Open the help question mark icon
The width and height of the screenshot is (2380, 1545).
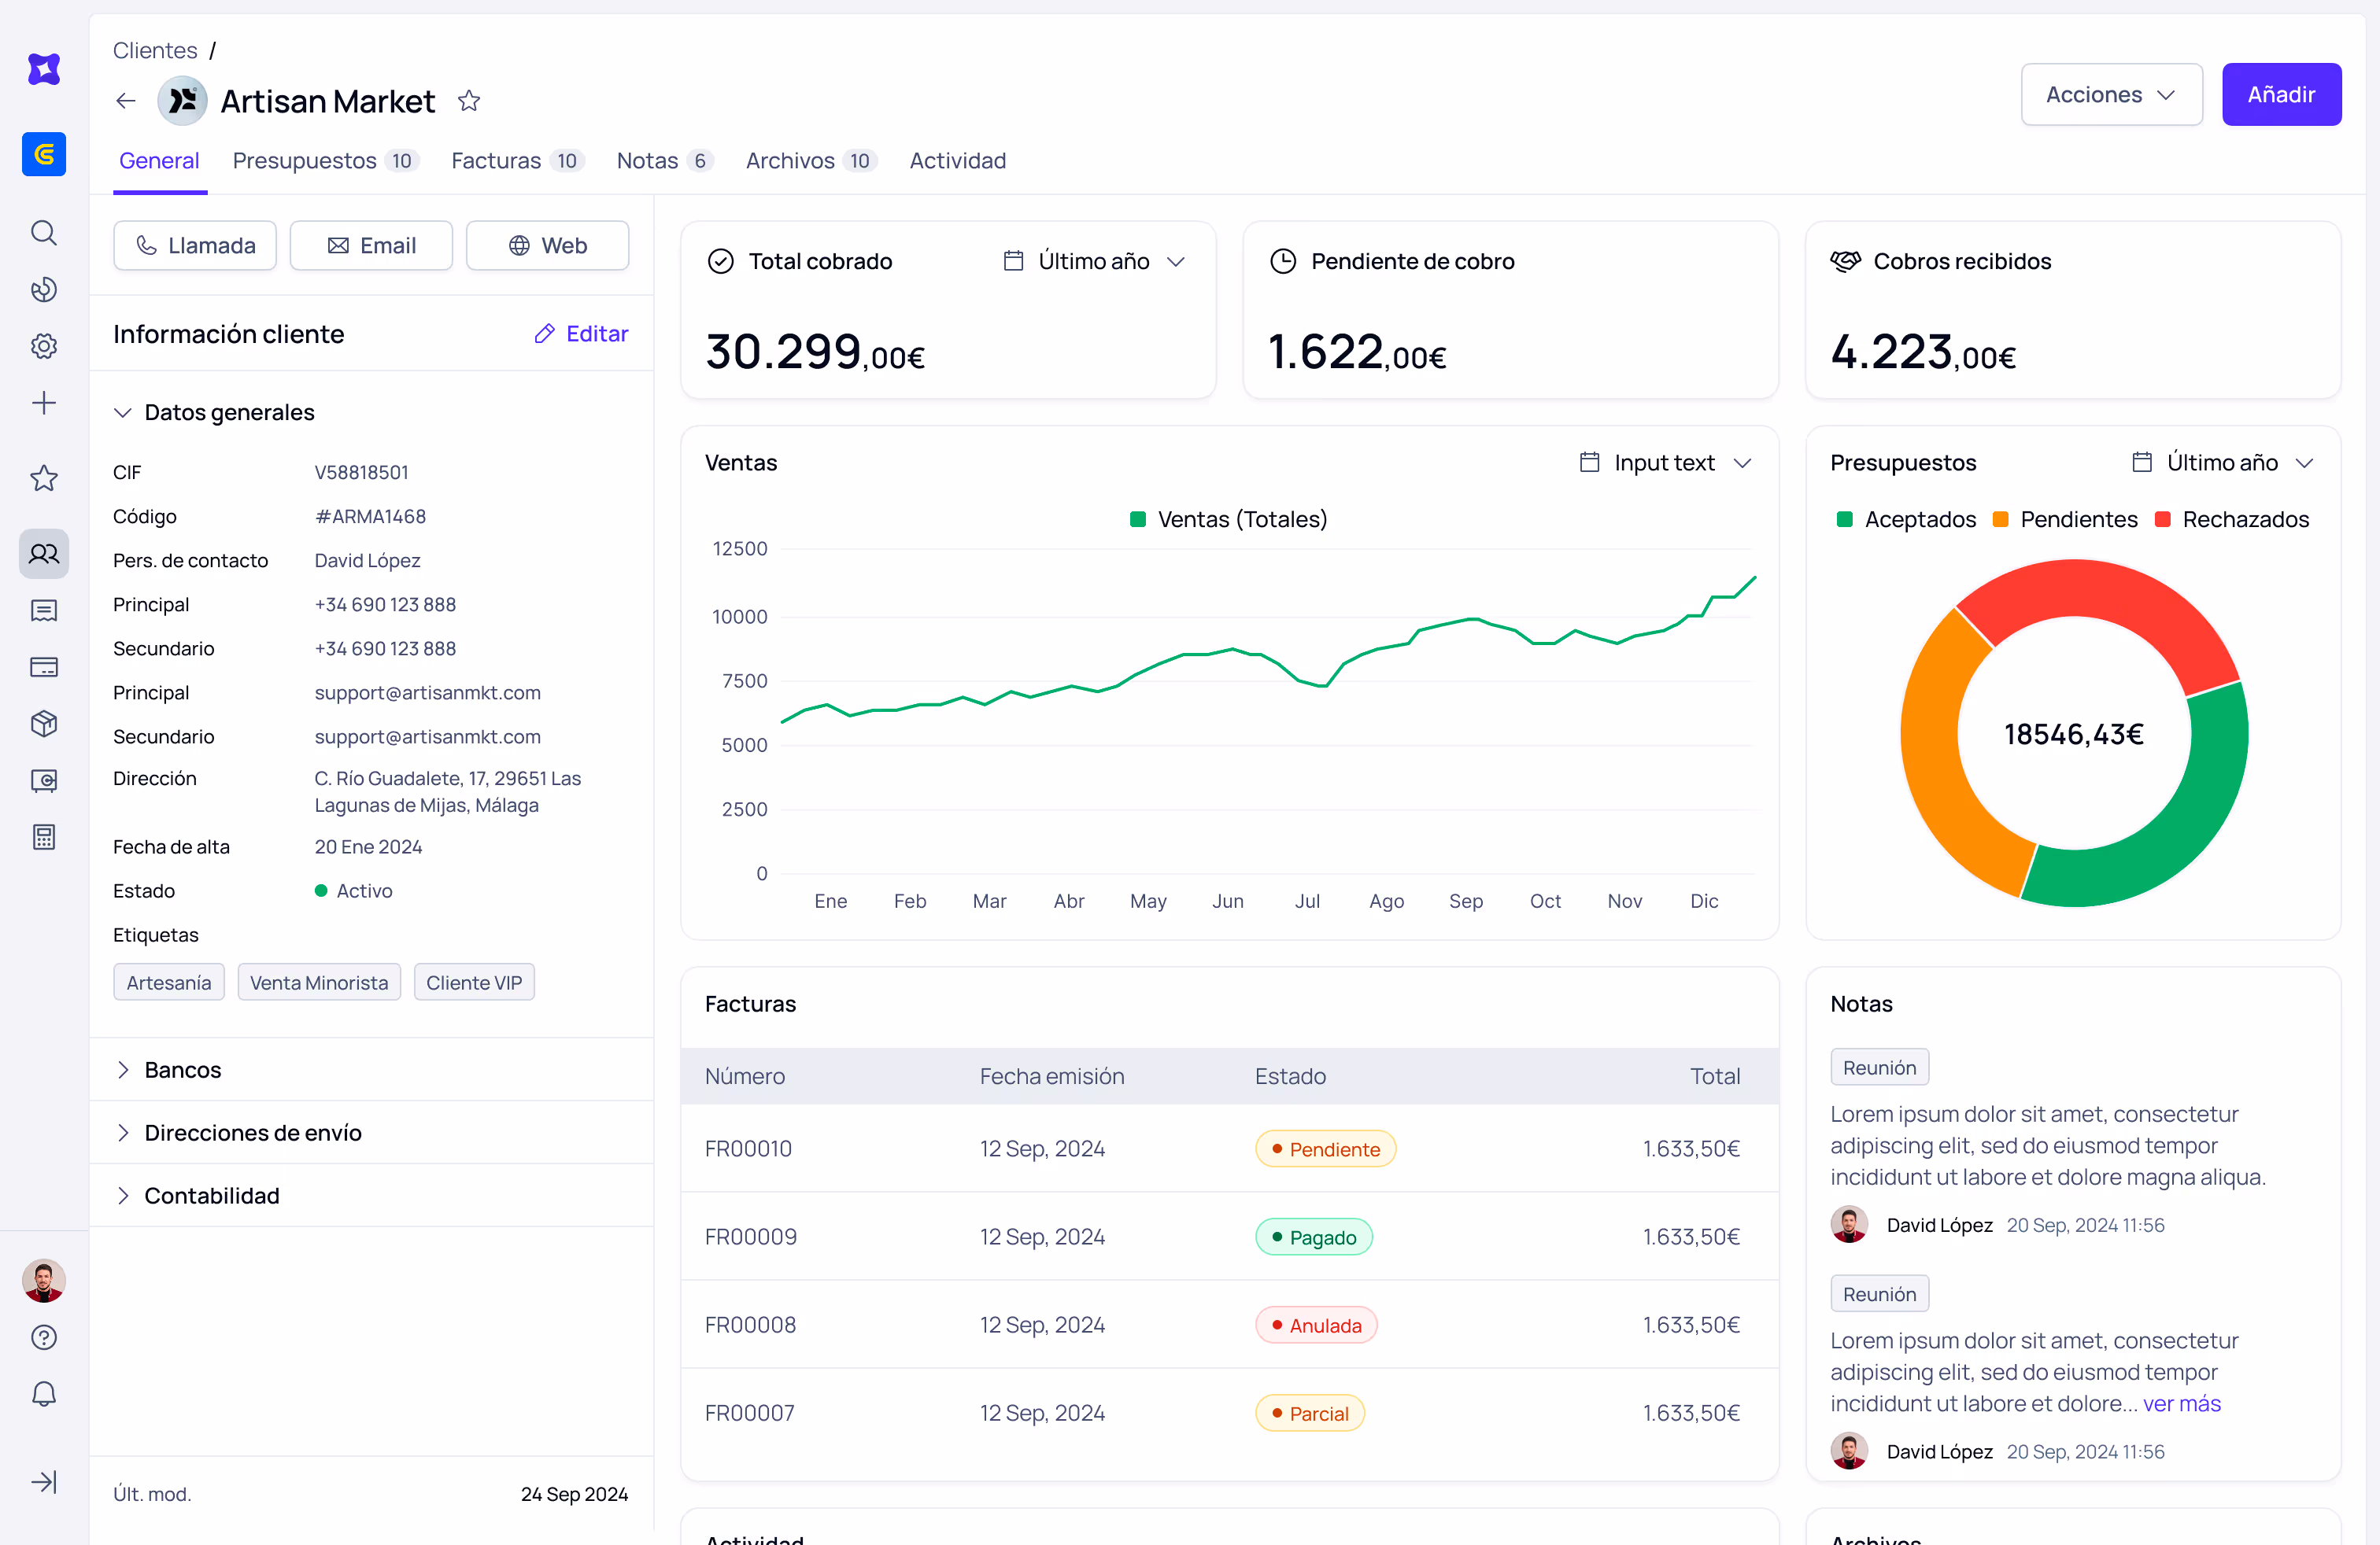pos(44,1338)
